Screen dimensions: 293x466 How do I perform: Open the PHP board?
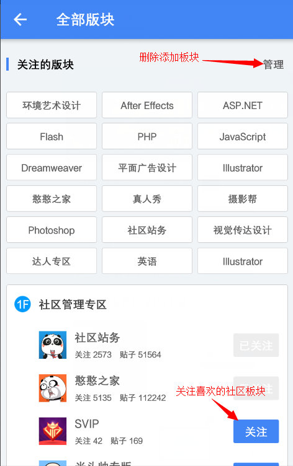[147, 136]
